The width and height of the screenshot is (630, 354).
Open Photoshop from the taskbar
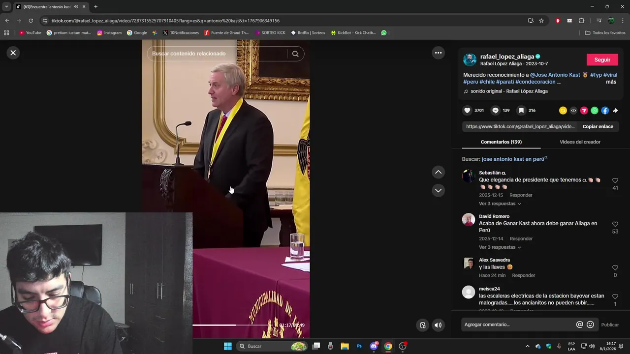click(359, 346)
